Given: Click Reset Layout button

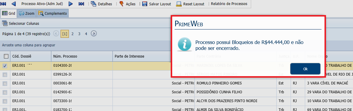Looking at the screenshot, I should [x=190, y=4].
